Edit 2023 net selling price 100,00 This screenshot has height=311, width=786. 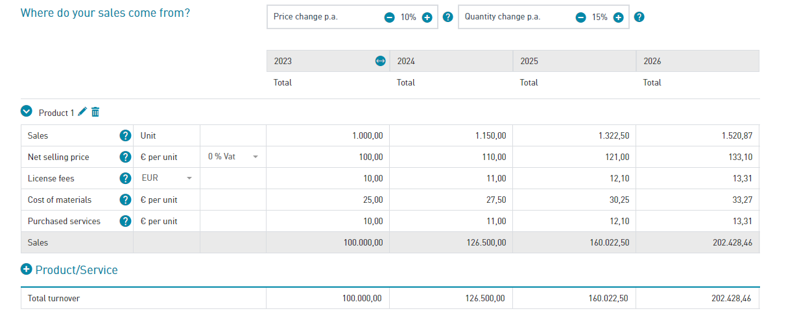pyautogui.click(x=327, y=157)
